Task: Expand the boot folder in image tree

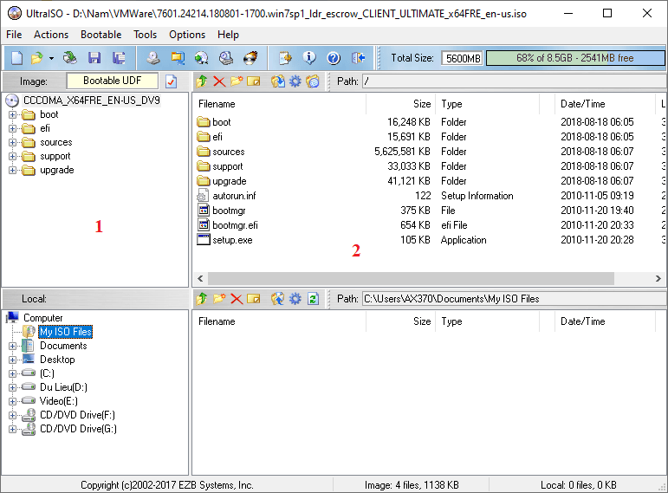Action: (x=12, y=114)
